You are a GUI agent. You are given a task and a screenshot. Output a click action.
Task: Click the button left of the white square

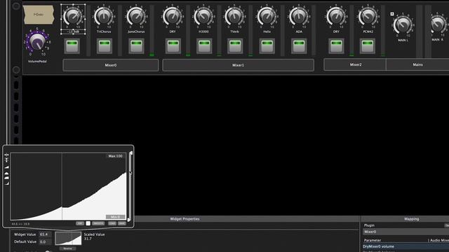pyautogui.click(x=80, y=223)
